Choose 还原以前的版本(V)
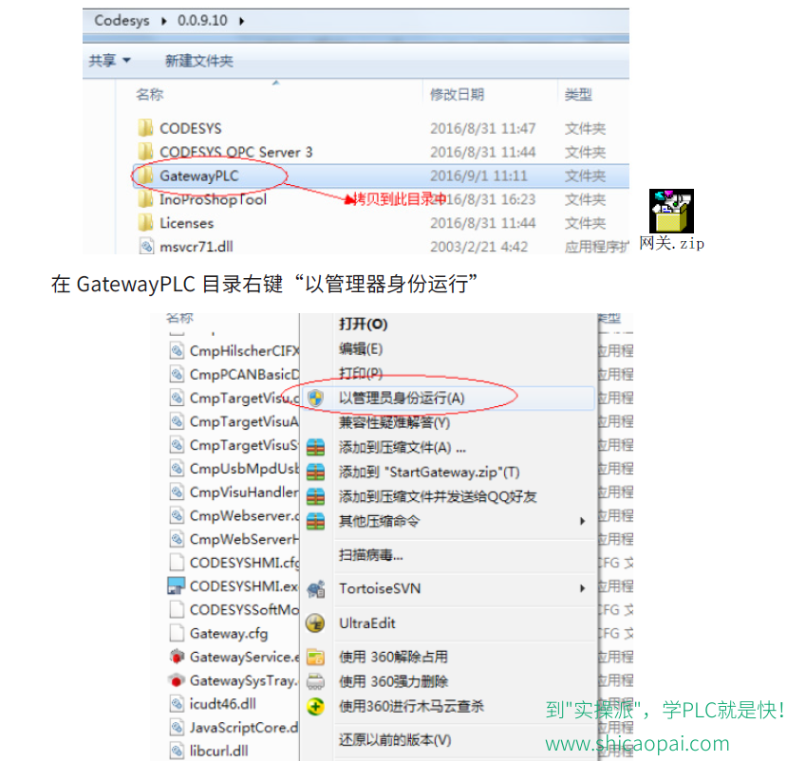 coord(395,740)
